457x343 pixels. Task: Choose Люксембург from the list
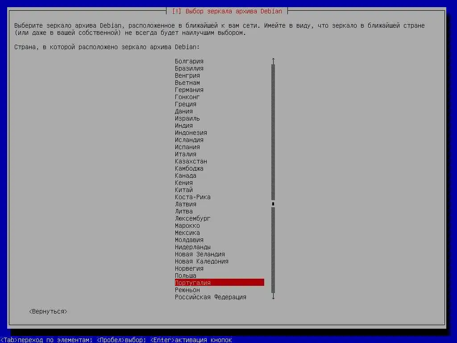[193, 218]
